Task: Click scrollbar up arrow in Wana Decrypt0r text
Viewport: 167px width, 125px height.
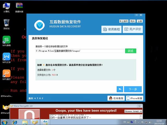Action: (x=141, y=116)
